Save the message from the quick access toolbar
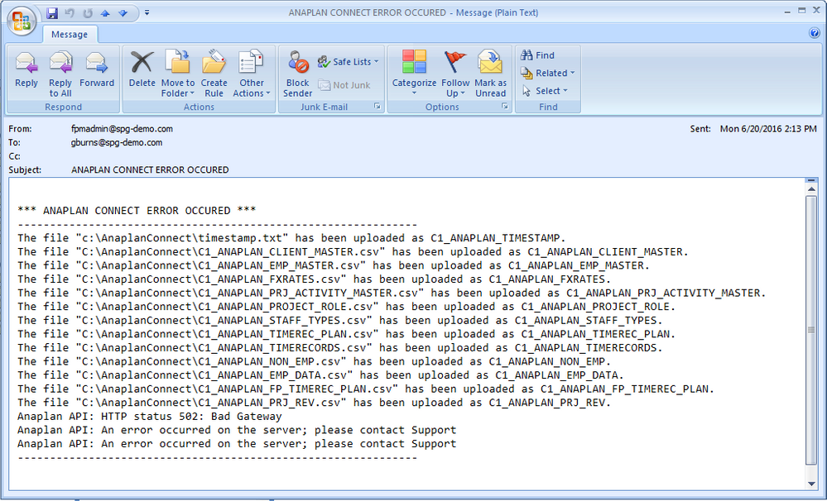Image resolution: width=827 pixels, height=501 pixels. pyautogui.click(x=51, y=12)
